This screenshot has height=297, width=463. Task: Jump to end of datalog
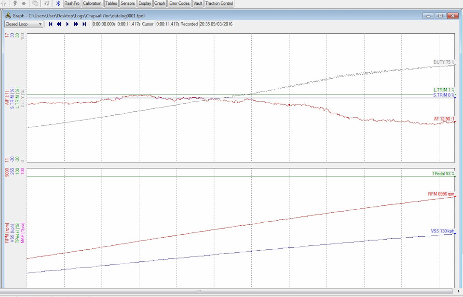coord(84,24)
